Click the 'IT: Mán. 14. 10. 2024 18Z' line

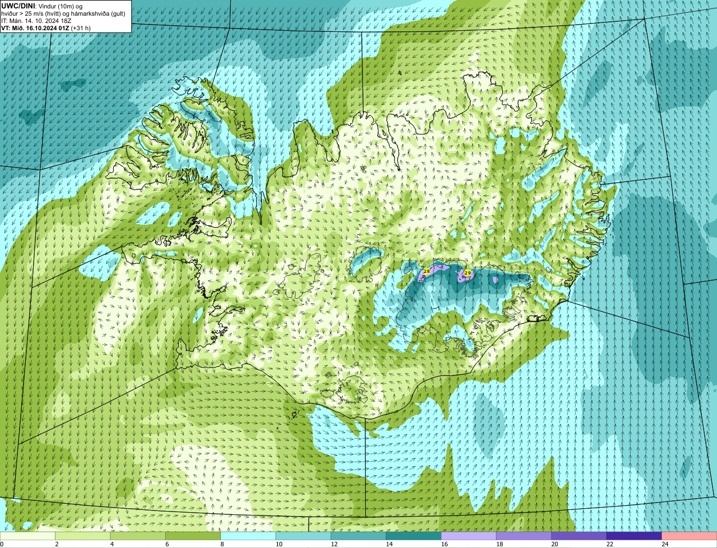click(37, 20)
